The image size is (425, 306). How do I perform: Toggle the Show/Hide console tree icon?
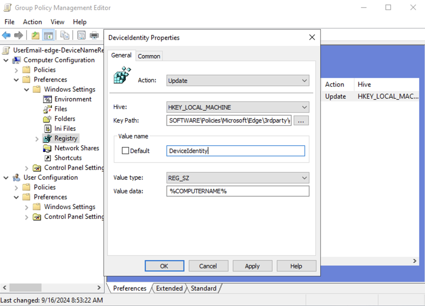click(49, 35)
